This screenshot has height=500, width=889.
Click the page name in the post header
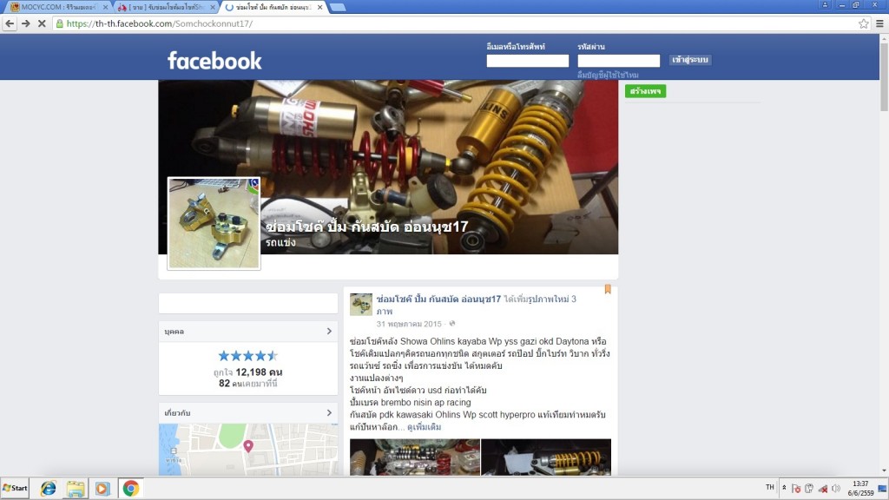click(438, 299)
